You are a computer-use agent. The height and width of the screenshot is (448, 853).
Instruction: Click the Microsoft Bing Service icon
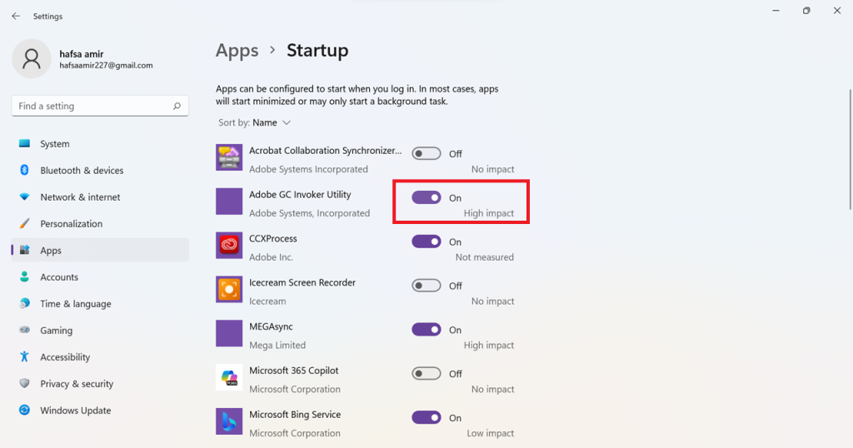point(229,421)
